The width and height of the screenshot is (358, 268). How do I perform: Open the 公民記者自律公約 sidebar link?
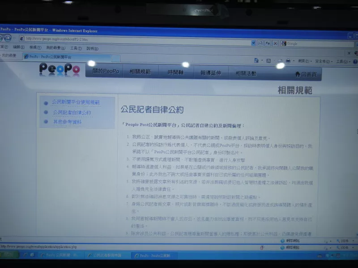pos(72,113)
